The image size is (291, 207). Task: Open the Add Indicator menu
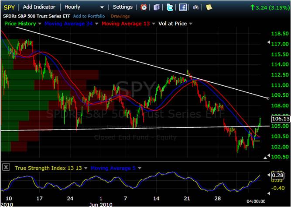[x=39, y=7]
